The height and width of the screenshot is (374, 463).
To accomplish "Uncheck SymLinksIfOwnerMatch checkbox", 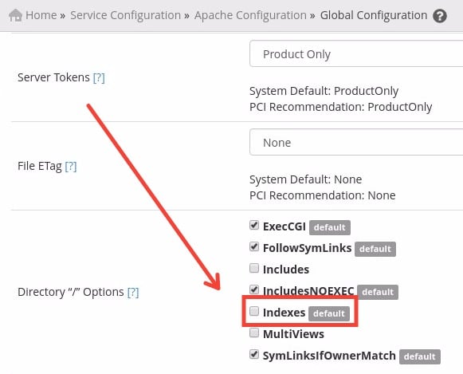I will click(x=254, y=354).
